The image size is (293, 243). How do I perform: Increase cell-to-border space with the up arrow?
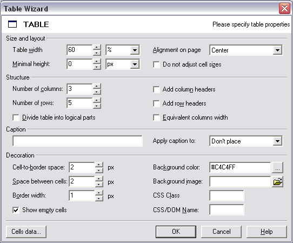(99, 165)
